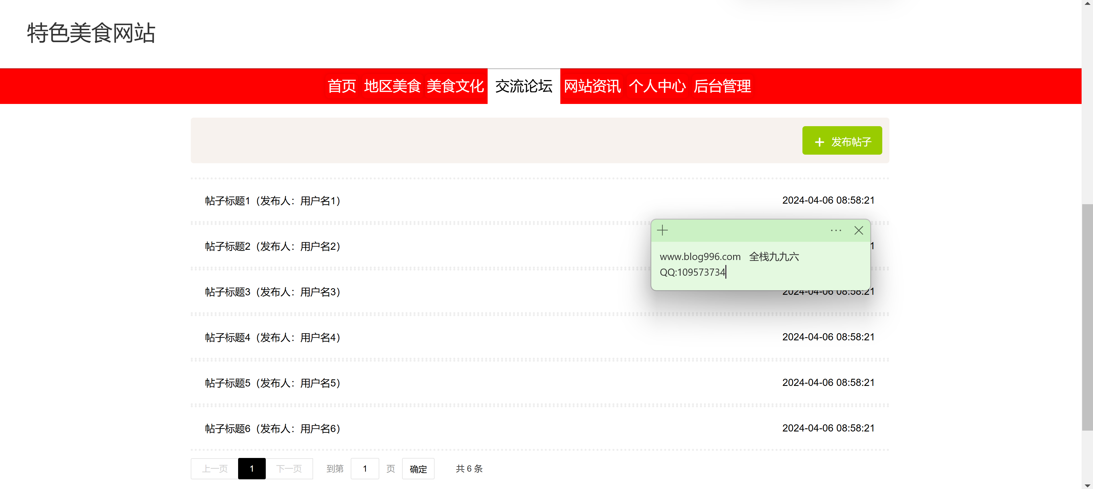1093x489 pixels.
Task: Open 个人中心 personal center
Action: (657, 87)
